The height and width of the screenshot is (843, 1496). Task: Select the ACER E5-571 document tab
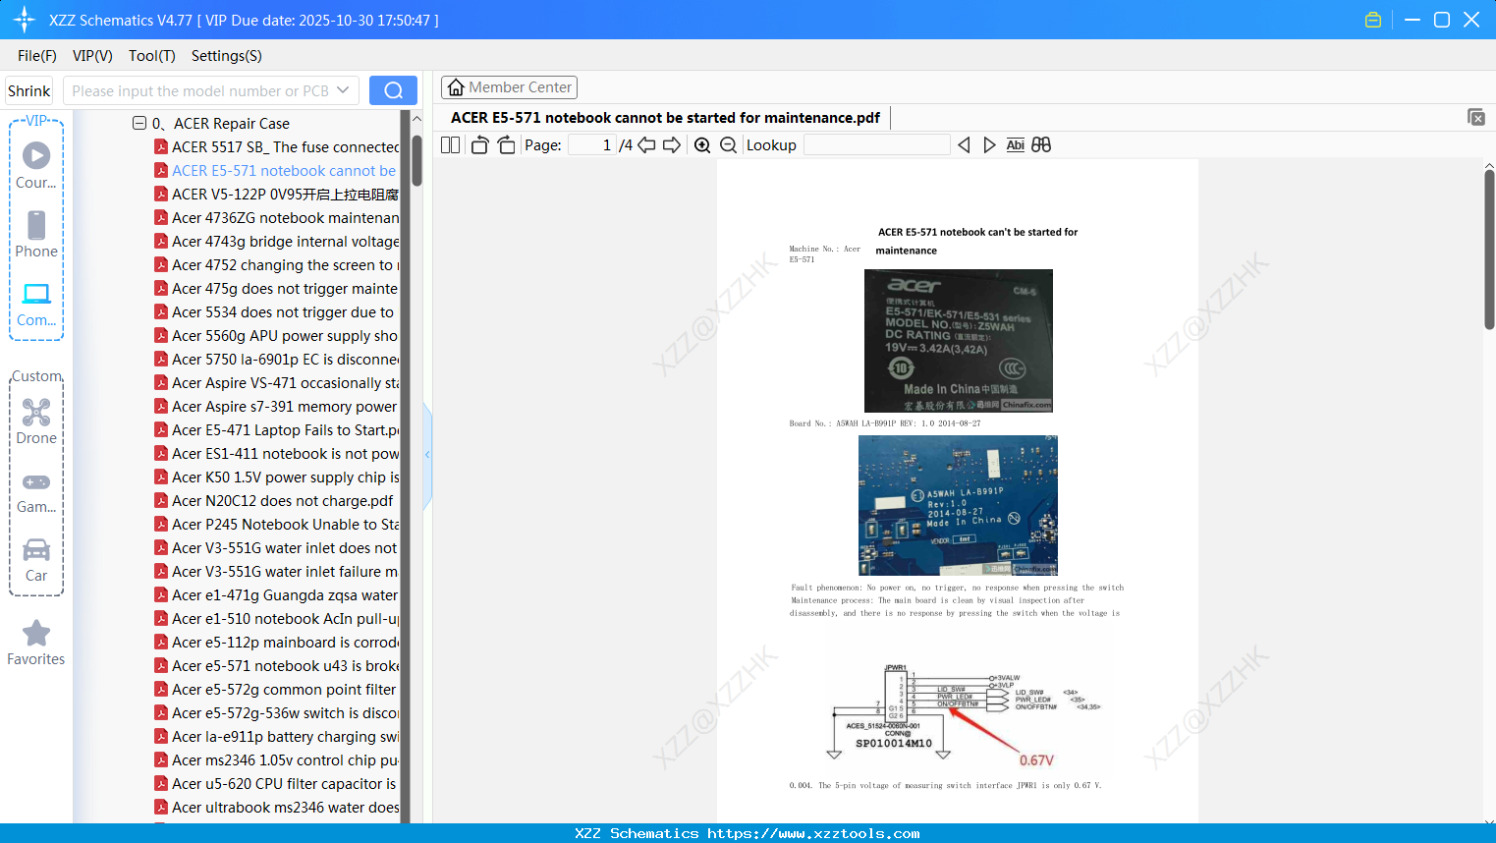[x=665, y=118]
